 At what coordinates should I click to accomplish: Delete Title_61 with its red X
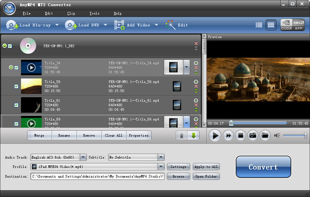point(196,105)
